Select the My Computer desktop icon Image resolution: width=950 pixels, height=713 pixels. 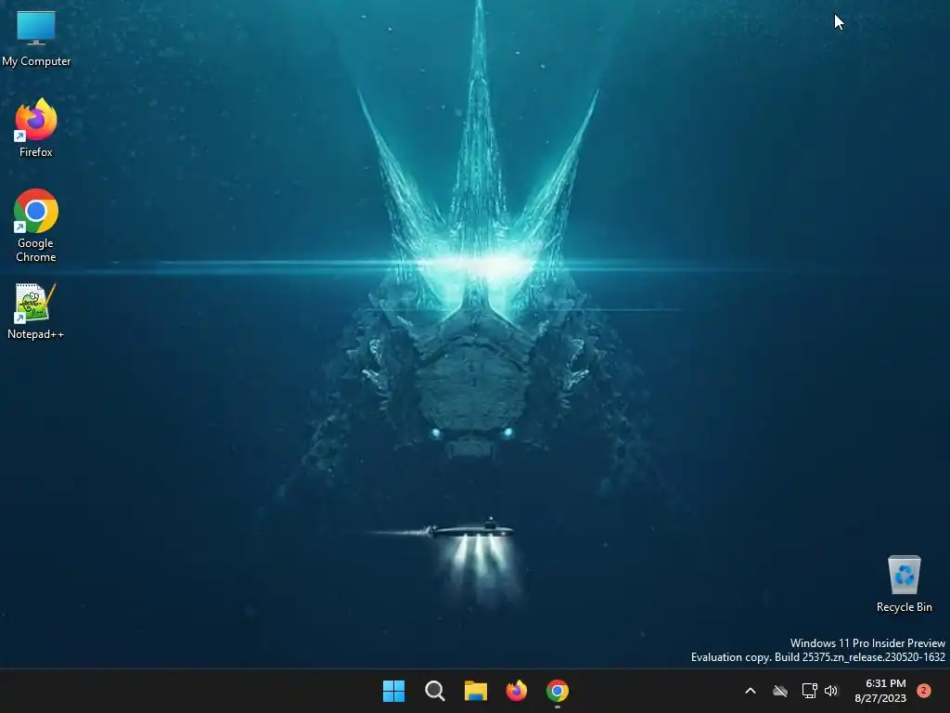click(x=36, y=38)
